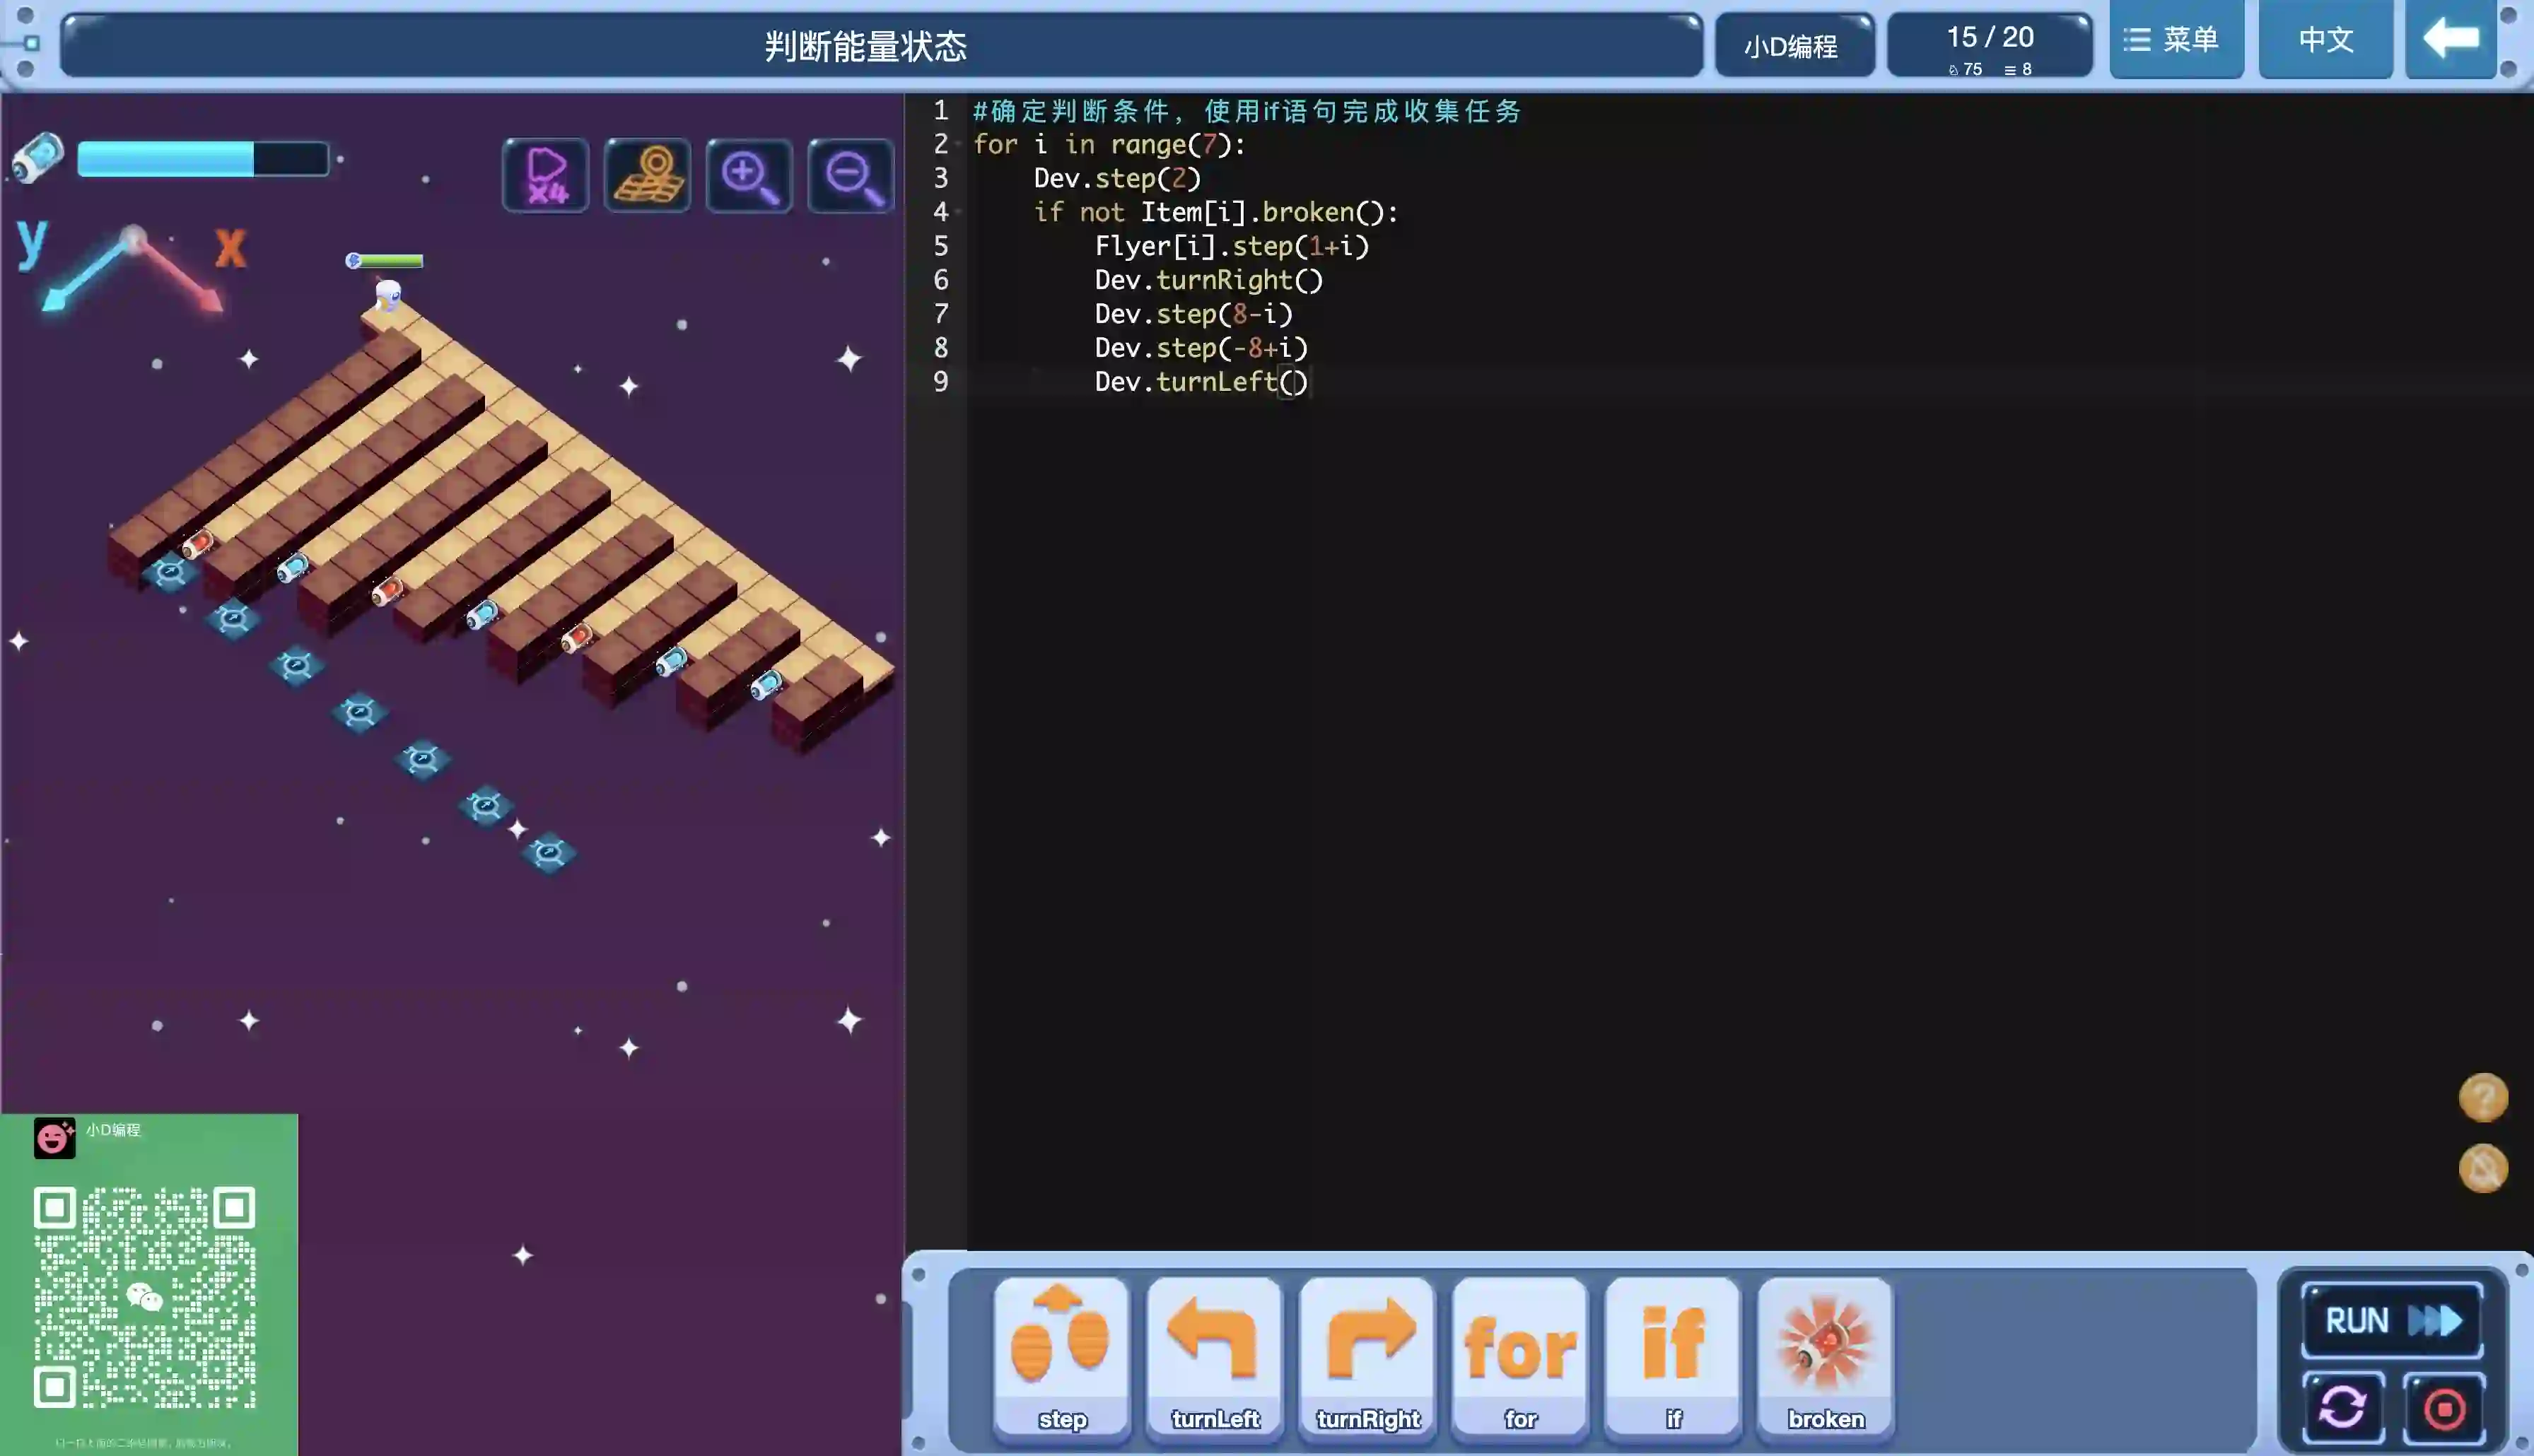The height and width of the screenshot is (1456, 2534).
Task: Open the help question mark icon
Action: point(2482,1098)
